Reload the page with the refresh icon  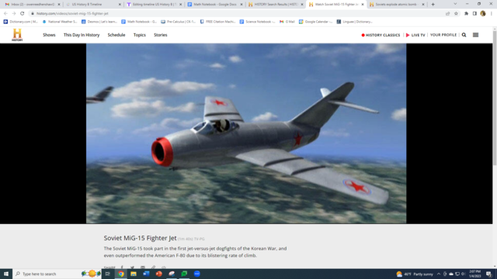23,14
